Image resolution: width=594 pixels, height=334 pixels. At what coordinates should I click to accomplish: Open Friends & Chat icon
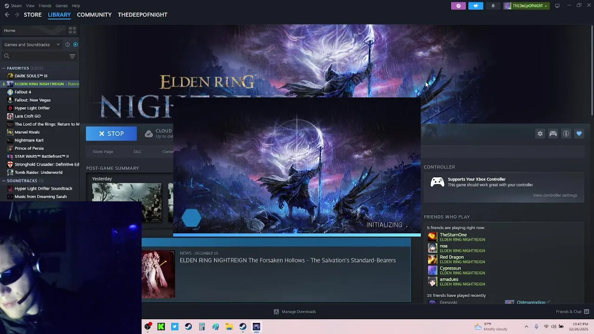[x=587, y=312]
